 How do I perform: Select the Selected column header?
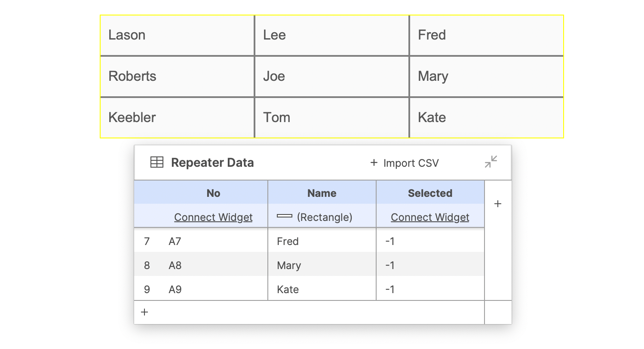(430, 193)
